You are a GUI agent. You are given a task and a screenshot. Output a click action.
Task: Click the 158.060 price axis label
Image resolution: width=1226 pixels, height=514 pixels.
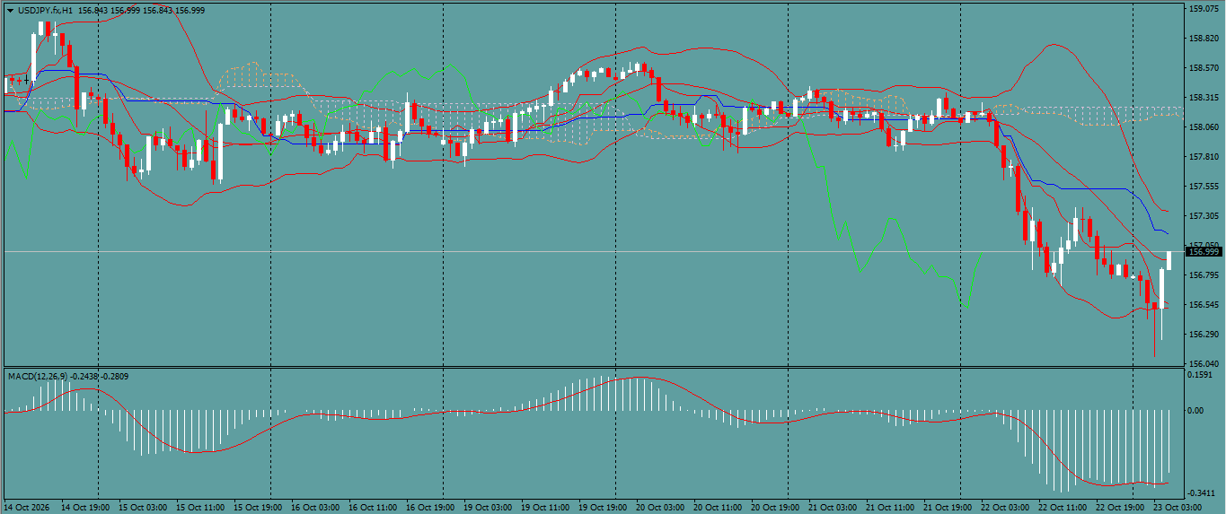1204,127
